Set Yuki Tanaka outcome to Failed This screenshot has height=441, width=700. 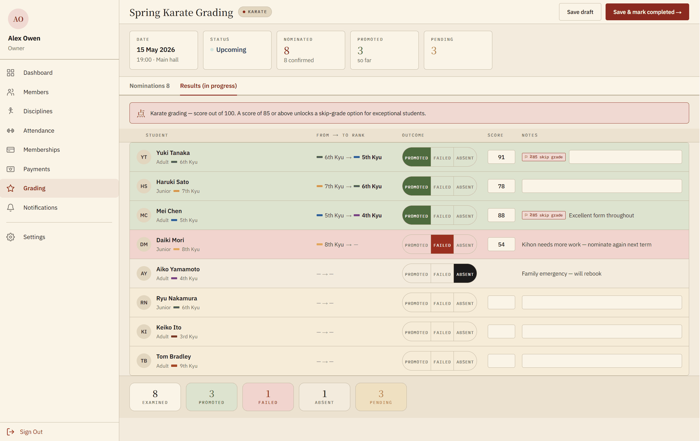point(442,157)
